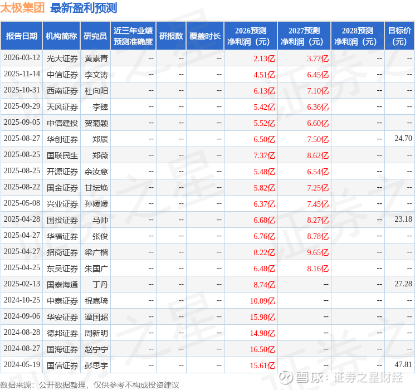Click the 最新盈利预测 heading
Image resolution: width=415 pixels, height=390 pixels.
tap(84, 8)
